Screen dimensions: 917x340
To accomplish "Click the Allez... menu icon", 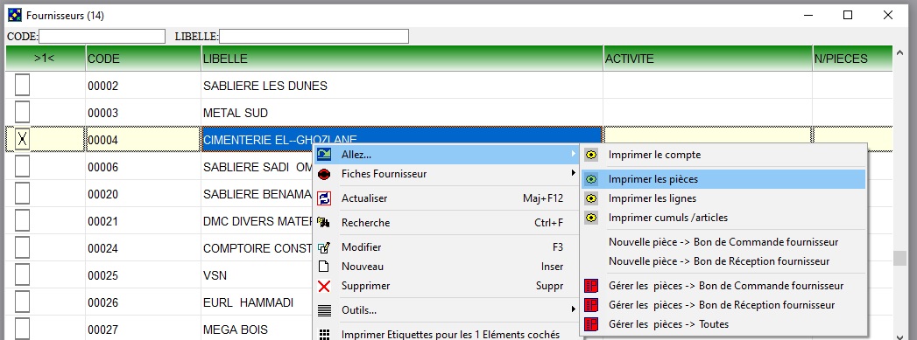I will click(x=324, y=155).
